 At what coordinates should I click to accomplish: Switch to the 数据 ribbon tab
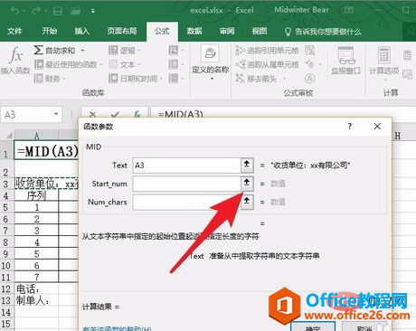click(x=194, y=31)
